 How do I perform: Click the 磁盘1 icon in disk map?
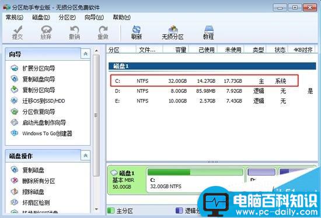pyautogui.click(x=114, y=173)
